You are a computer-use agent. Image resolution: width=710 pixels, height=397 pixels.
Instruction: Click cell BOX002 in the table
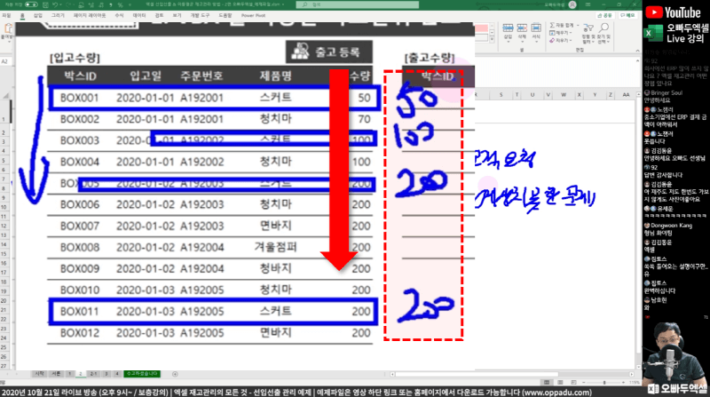coord(80,119)
